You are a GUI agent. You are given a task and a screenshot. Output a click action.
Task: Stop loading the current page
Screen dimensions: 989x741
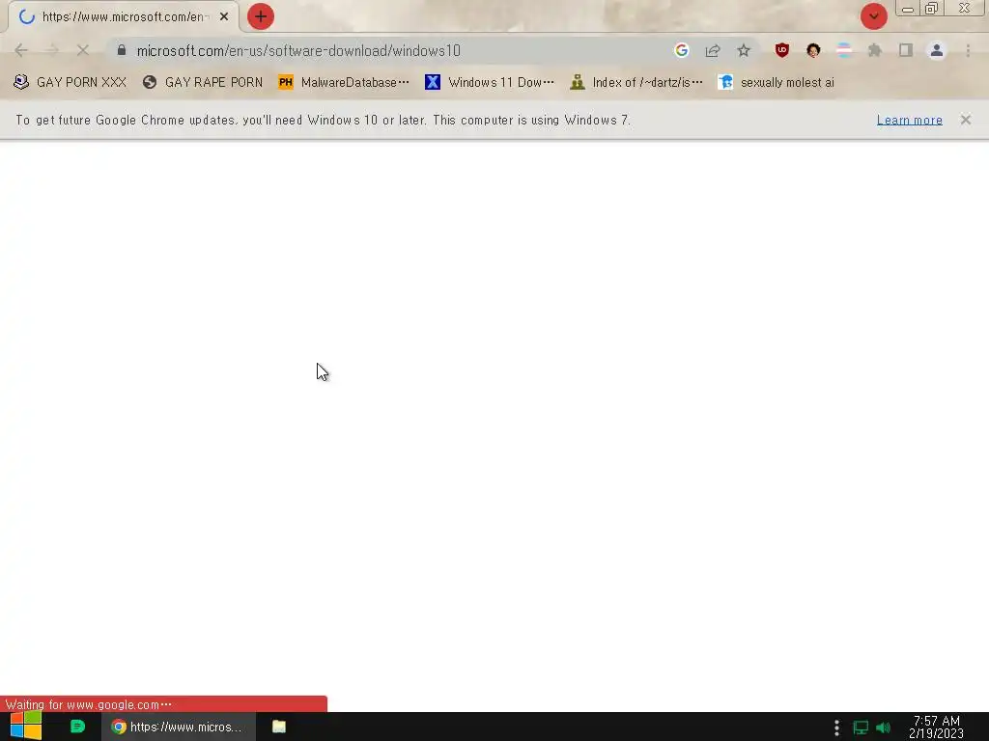[83, 50]
